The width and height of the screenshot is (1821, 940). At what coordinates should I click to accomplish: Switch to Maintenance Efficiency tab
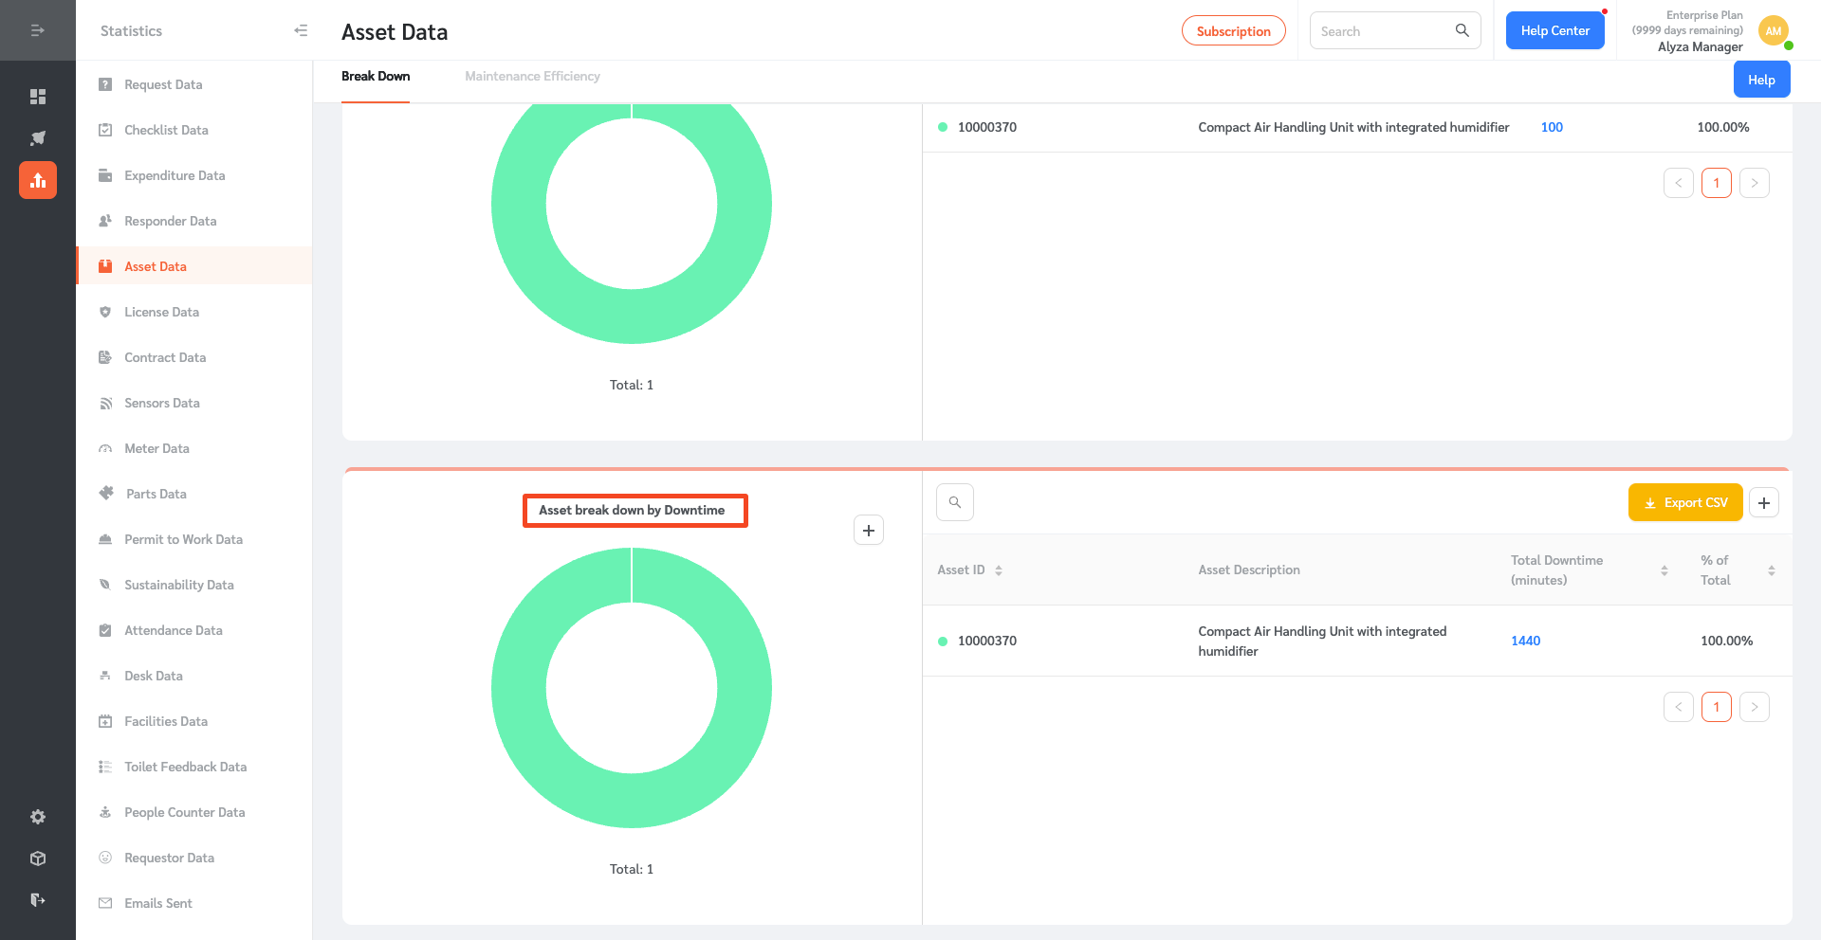point(532,77)
